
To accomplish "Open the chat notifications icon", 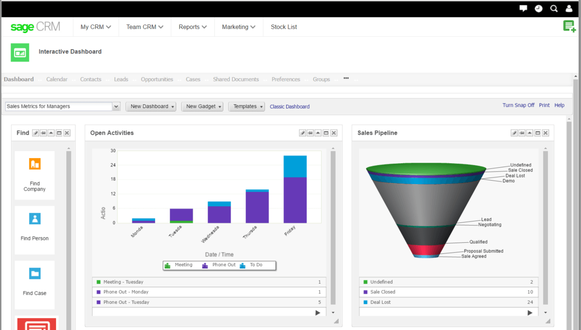I will coord(523,8).
